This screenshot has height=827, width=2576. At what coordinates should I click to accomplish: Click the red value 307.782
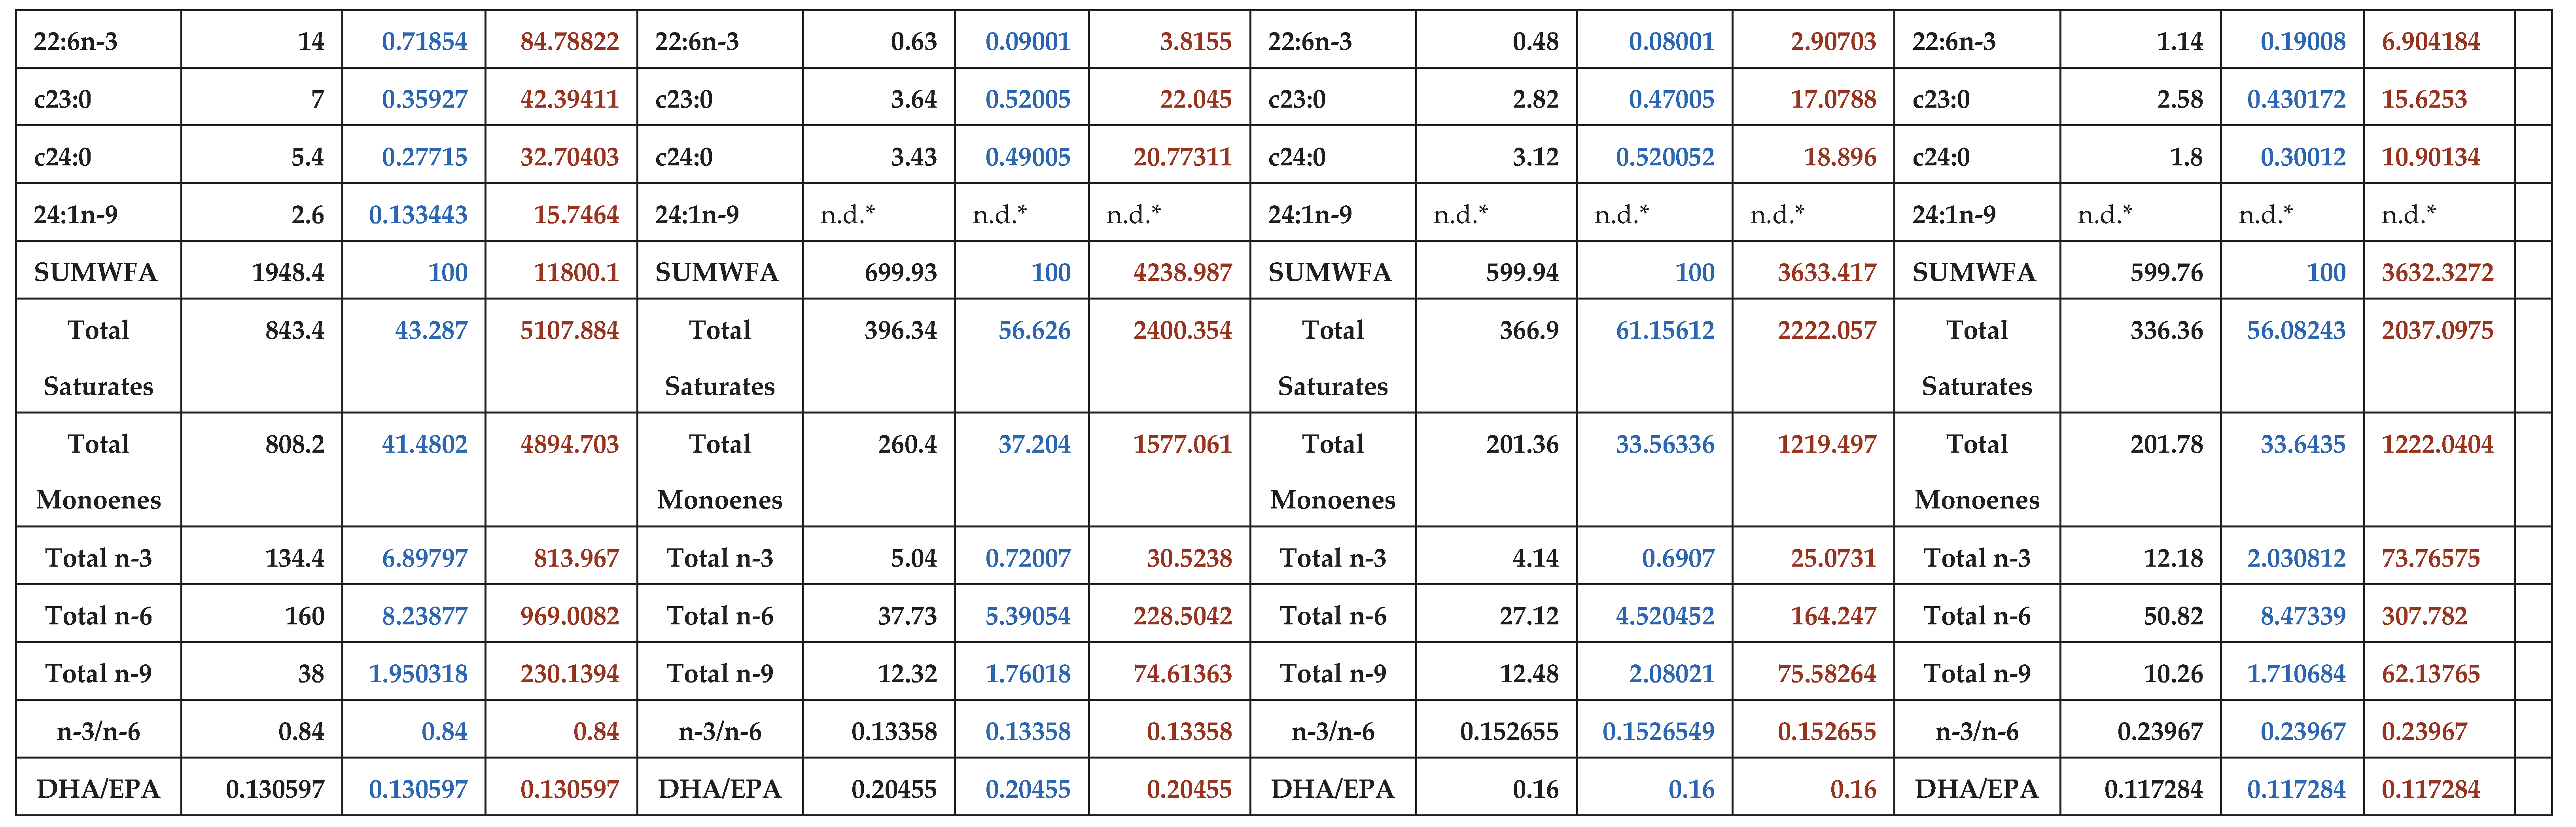(x=2424, y=616)
